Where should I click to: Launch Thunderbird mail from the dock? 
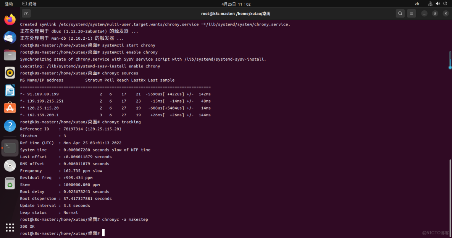(x=9, y=37)
